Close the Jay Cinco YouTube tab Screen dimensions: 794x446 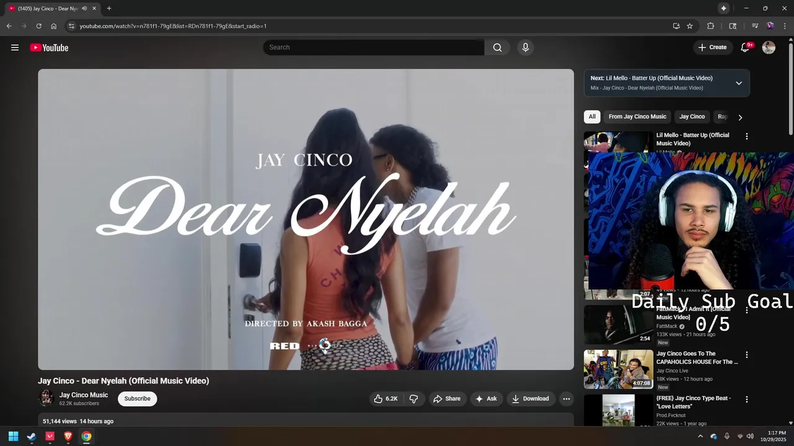pos(94,9)
